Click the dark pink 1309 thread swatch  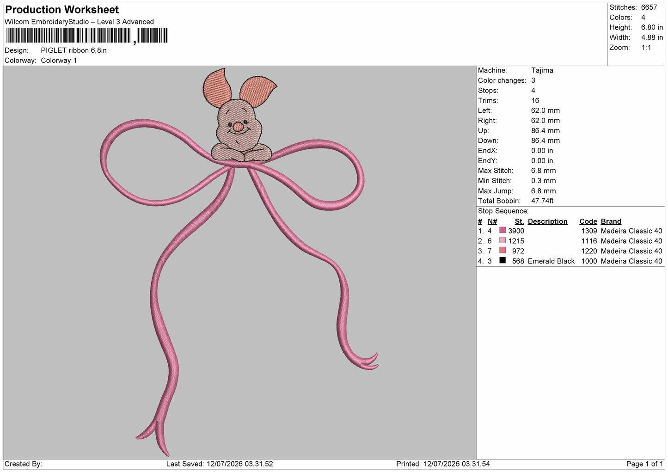point(503,230)
